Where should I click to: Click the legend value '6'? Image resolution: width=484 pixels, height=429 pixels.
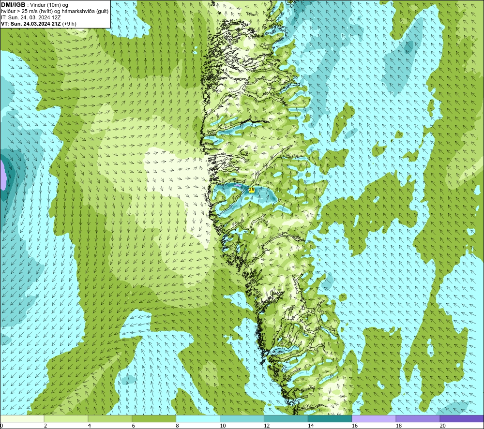(134, 426)
